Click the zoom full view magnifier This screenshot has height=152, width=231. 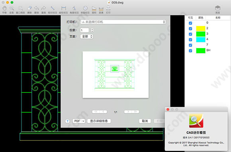12,10
